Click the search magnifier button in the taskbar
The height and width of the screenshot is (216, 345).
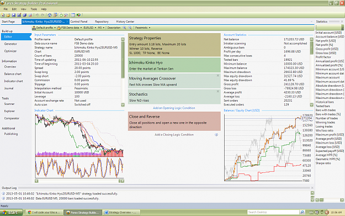point(302,212)
